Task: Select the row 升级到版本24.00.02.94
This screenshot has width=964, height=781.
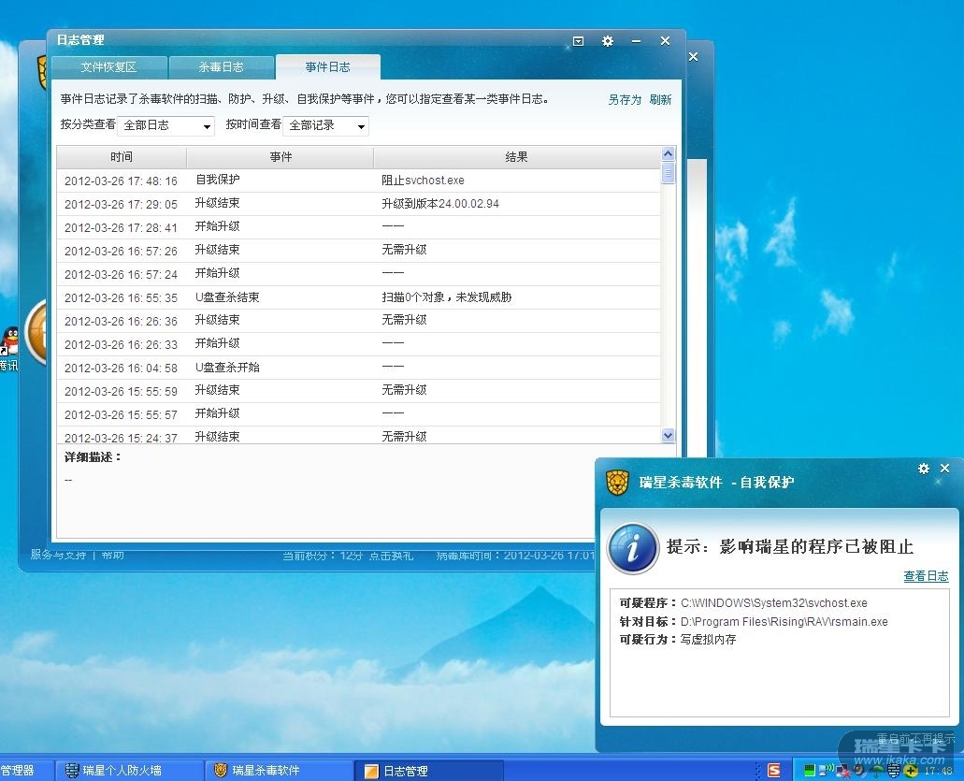Action: point(358,204)
